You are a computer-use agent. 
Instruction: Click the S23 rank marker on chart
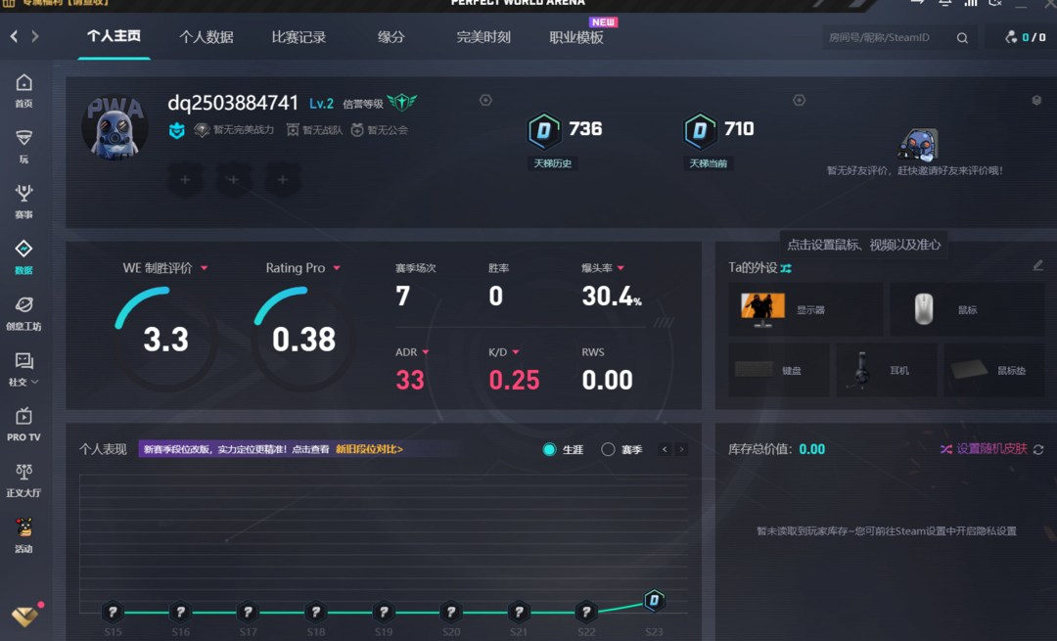pyautogui.click(x=654, y=600)
